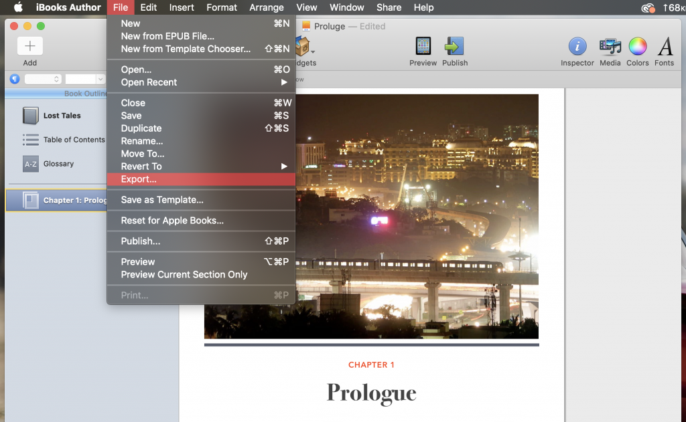The height and width of the screenshot is (422, 686).
Task: Select the Table of Contents list icon
Action: 31,140
